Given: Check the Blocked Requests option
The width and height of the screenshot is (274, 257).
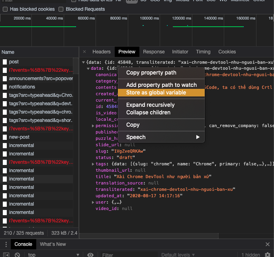Looking at the screenshot, I should pyautogui.click(x=61, y=9).
